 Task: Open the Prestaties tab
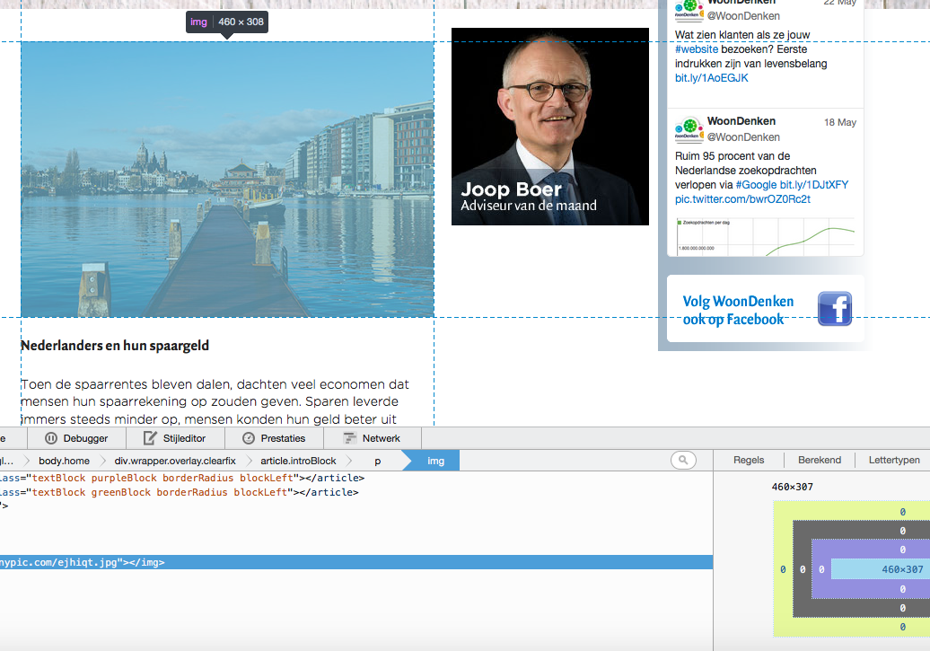(x=274, y=438)
